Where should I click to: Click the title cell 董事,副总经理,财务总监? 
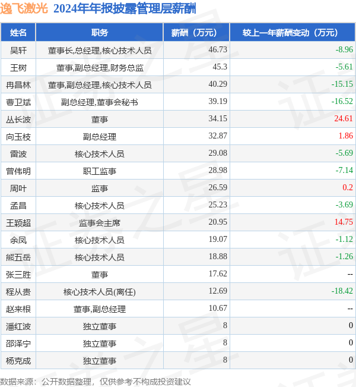click(x=100, y=68)
